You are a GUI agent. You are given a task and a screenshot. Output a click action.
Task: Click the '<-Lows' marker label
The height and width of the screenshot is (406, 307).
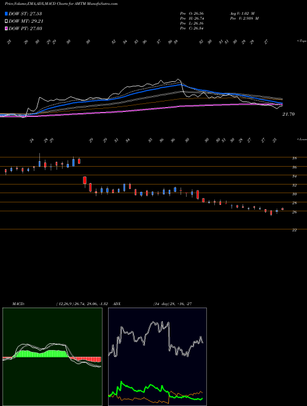tap(302, 139)
